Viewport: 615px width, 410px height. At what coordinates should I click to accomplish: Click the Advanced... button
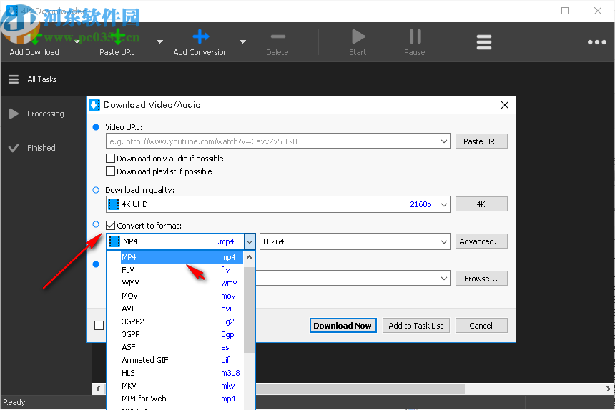click(481, 241)
